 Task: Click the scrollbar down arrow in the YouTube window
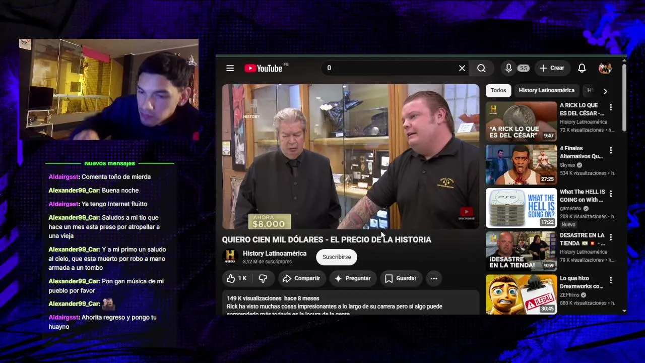(x=624, y=311)
